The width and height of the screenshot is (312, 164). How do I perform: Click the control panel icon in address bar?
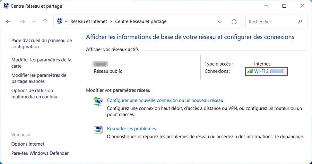60,21
